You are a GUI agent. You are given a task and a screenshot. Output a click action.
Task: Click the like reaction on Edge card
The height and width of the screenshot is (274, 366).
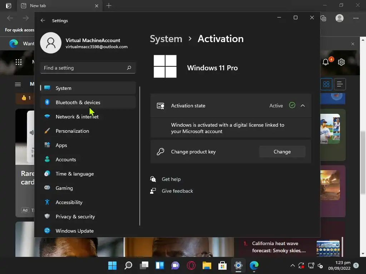(26, 98)
